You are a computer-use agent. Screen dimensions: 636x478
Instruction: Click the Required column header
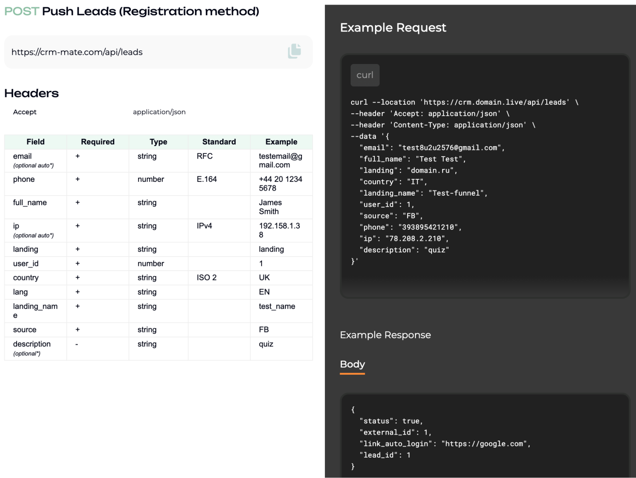(x=98, y=142)
